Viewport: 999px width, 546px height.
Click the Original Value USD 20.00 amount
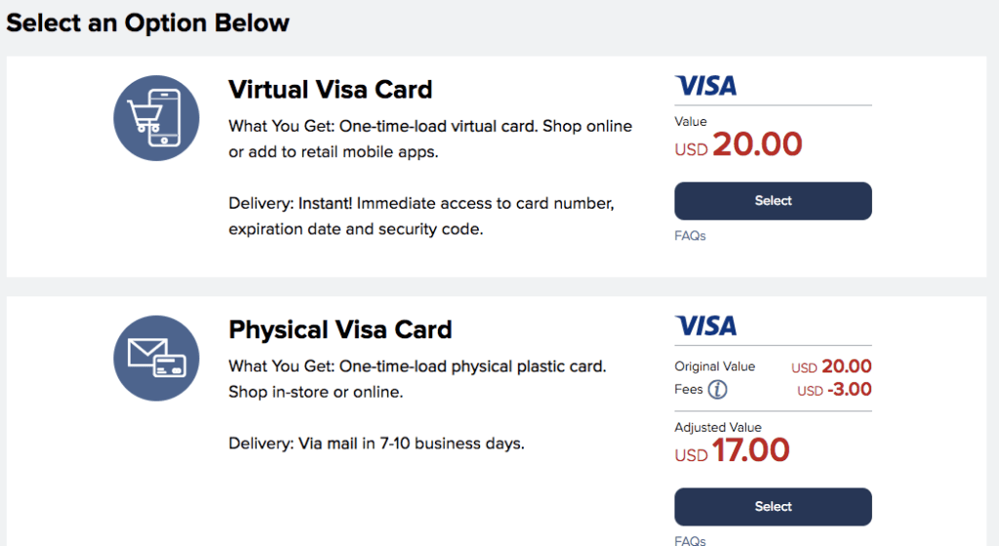[x=831, y=367]
